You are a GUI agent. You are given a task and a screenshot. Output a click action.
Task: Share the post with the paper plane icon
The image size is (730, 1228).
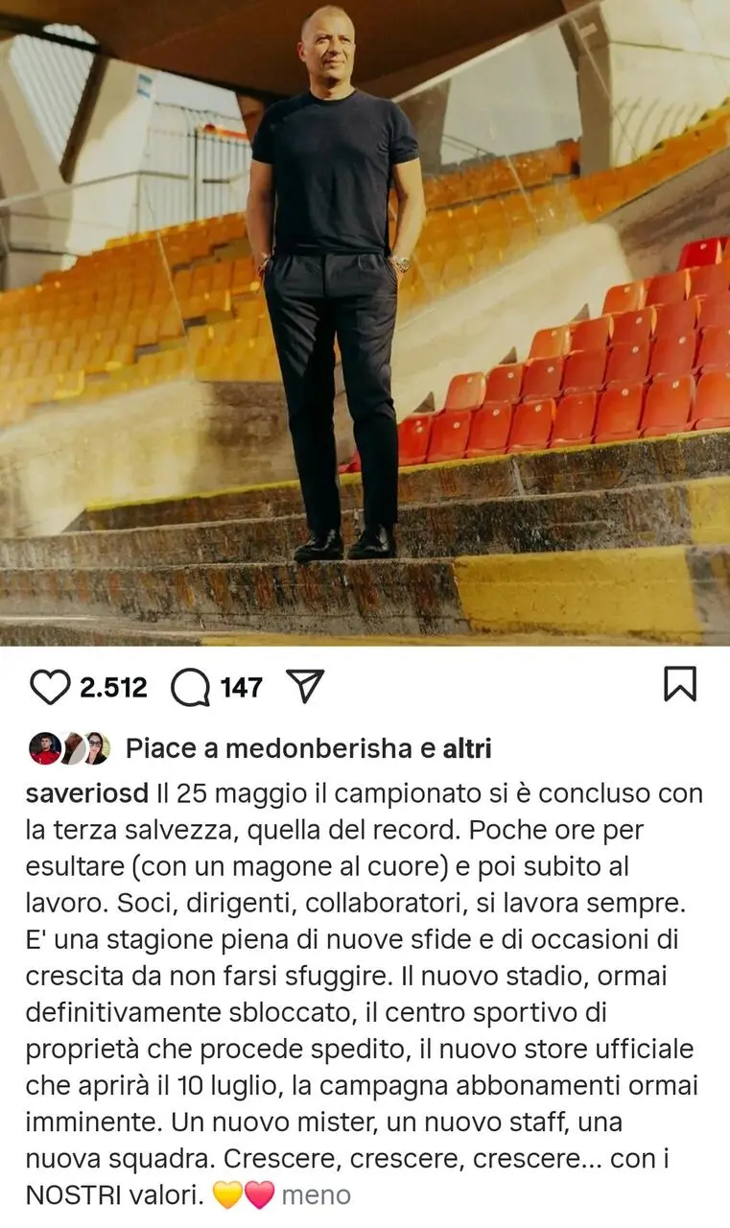point(304,686)
